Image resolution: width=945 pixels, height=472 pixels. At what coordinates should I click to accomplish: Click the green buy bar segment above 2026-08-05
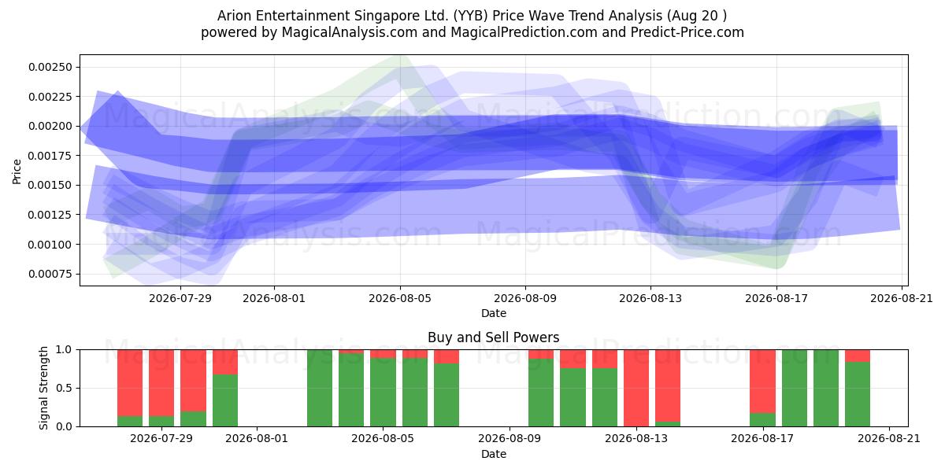[383, 392]
